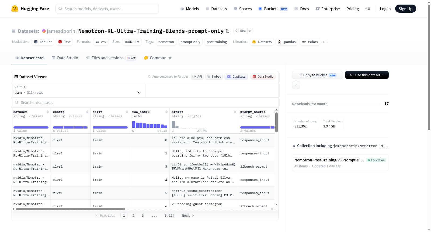The height and width of the screenshot is (232, 431).
Task: Copy dataset name with the copy icon
Action: click(227, 31)
